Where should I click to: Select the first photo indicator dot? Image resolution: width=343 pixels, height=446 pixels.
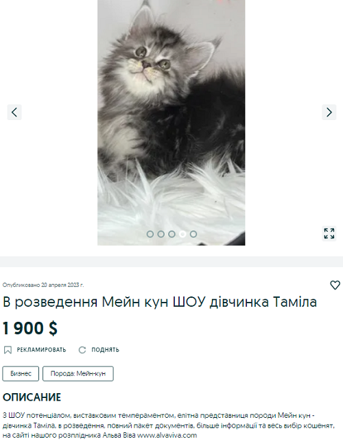150,234
